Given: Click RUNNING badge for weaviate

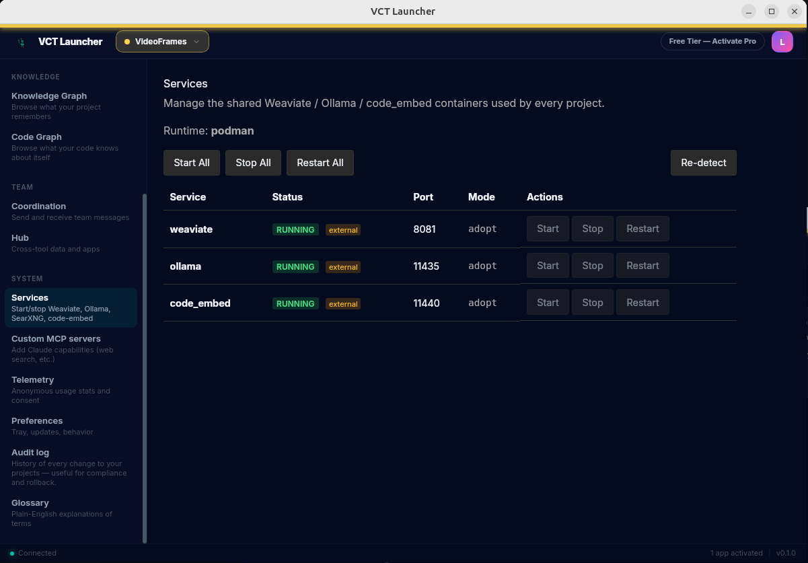Looking at the screenshot, I should tap(295, 229).
